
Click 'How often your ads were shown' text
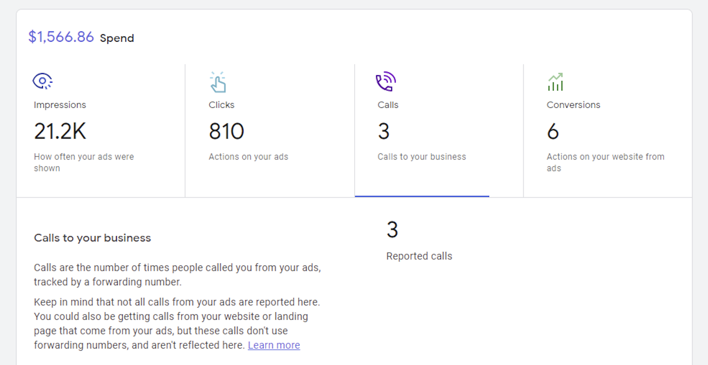(x=84, y=162)
